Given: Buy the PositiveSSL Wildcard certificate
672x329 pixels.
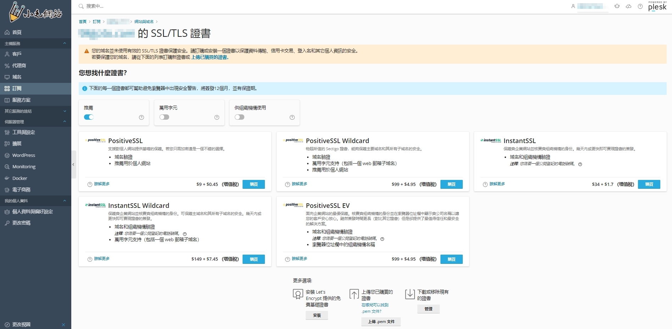Looking at the screenshot, I should click(x=451, y=184).
